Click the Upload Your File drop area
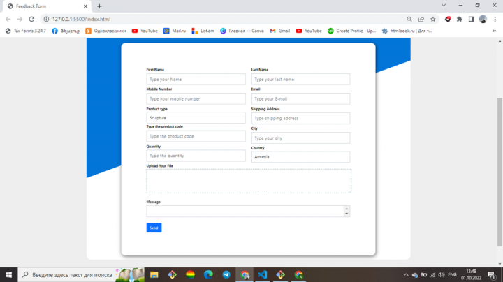This screenshot has width=503, height=282. 249,181
